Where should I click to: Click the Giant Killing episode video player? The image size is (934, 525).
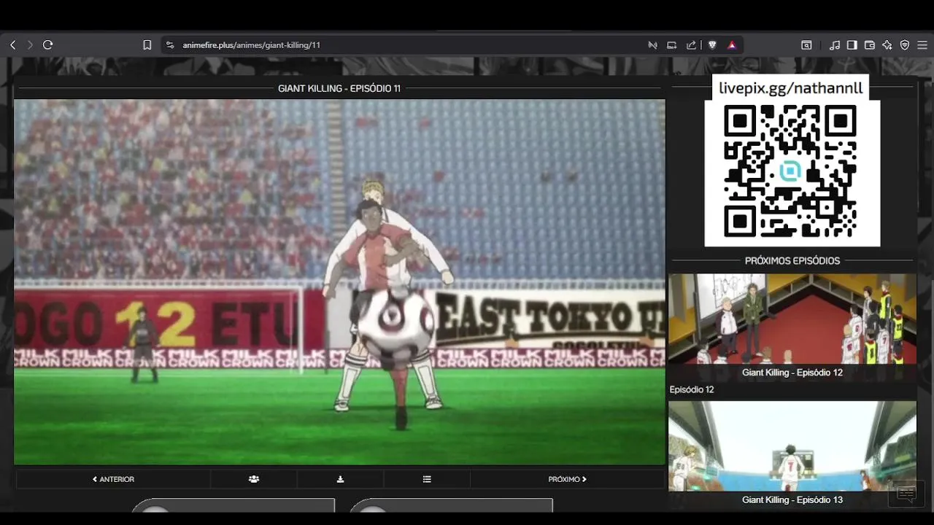(339, 282)
